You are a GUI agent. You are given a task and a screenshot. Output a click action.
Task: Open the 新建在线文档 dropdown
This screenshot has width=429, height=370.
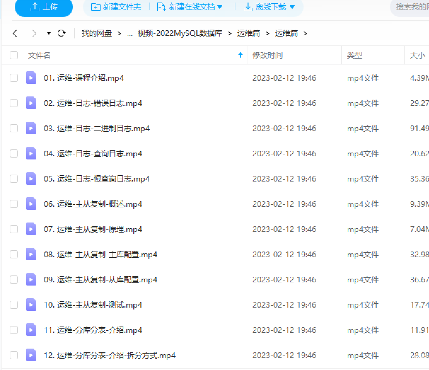189,7
